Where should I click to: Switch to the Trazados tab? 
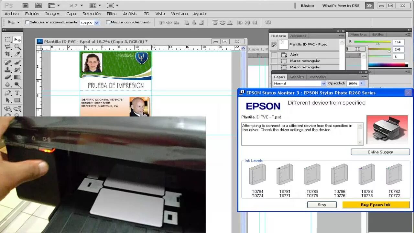coord(317,77)
